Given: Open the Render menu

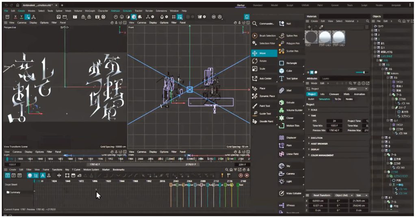Looking at the screenshot, I should [x=149, y=11].
